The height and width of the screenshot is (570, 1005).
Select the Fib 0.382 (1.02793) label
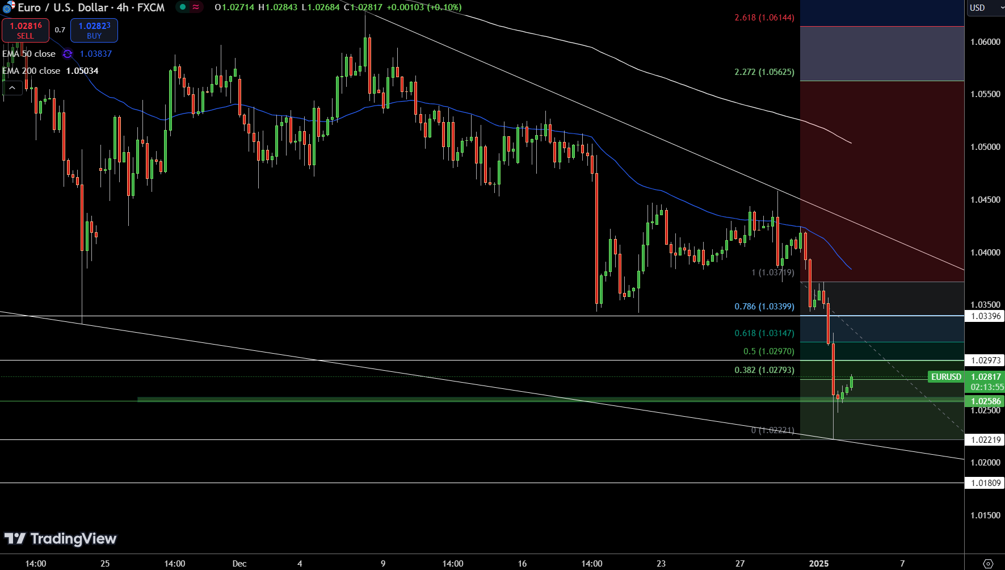tap(764, 370)
